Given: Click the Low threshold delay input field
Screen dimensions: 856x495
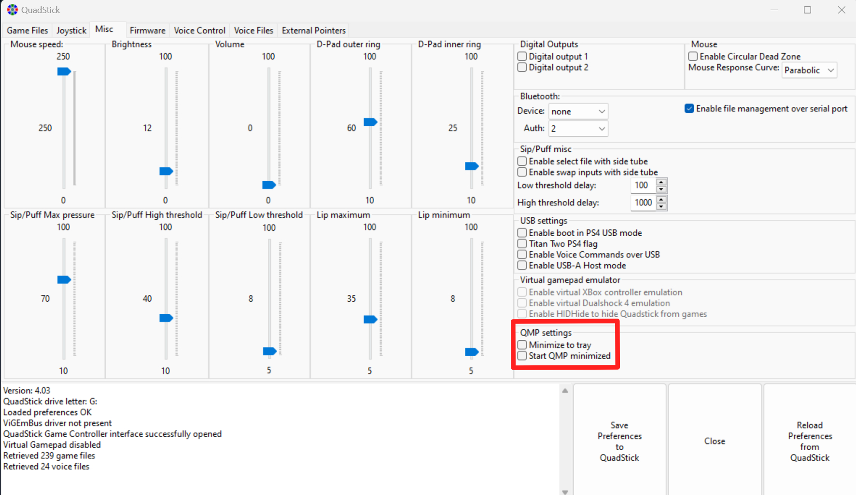Looking at the screenshot, I should [x=642, y=186].
